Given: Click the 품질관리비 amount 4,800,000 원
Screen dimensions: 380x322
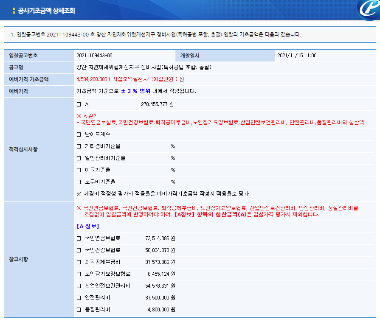Looking at the screenshot, I should [161, 310].
